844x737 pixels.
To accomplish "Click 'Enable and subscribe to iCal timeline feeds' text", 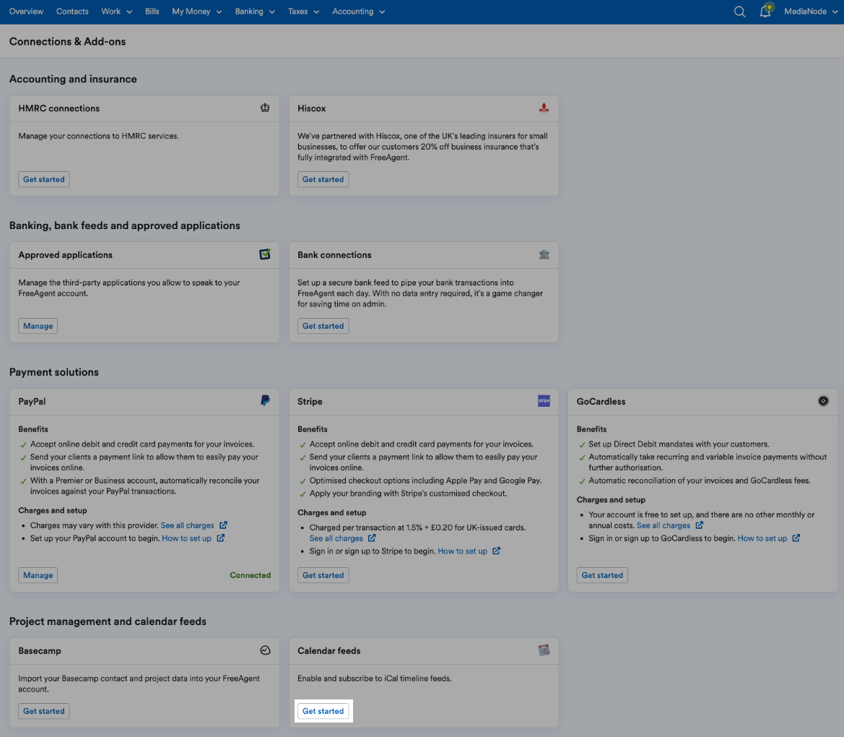I will [x=375, y=678].
